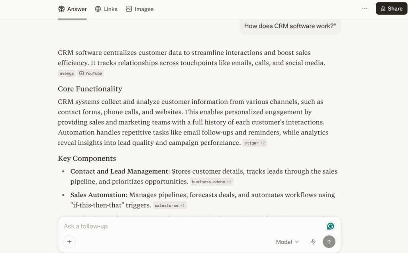Open the avenga source citation
Viewport: 408px width, 253px height.
tap(67, 73)
